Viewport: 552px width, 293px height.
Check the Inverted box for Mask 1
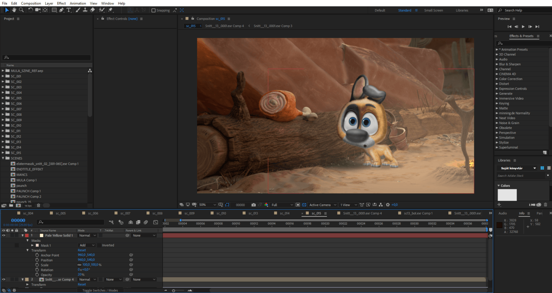click(99, 245)
